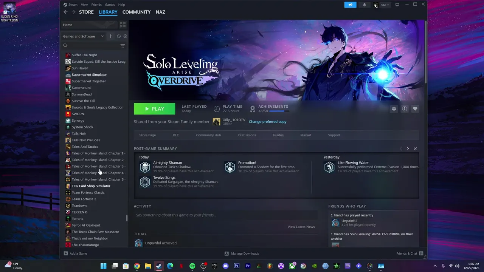Open Elden Ring Nightreign desktop shortcut
484x272 pixels.
pos(9,12)
